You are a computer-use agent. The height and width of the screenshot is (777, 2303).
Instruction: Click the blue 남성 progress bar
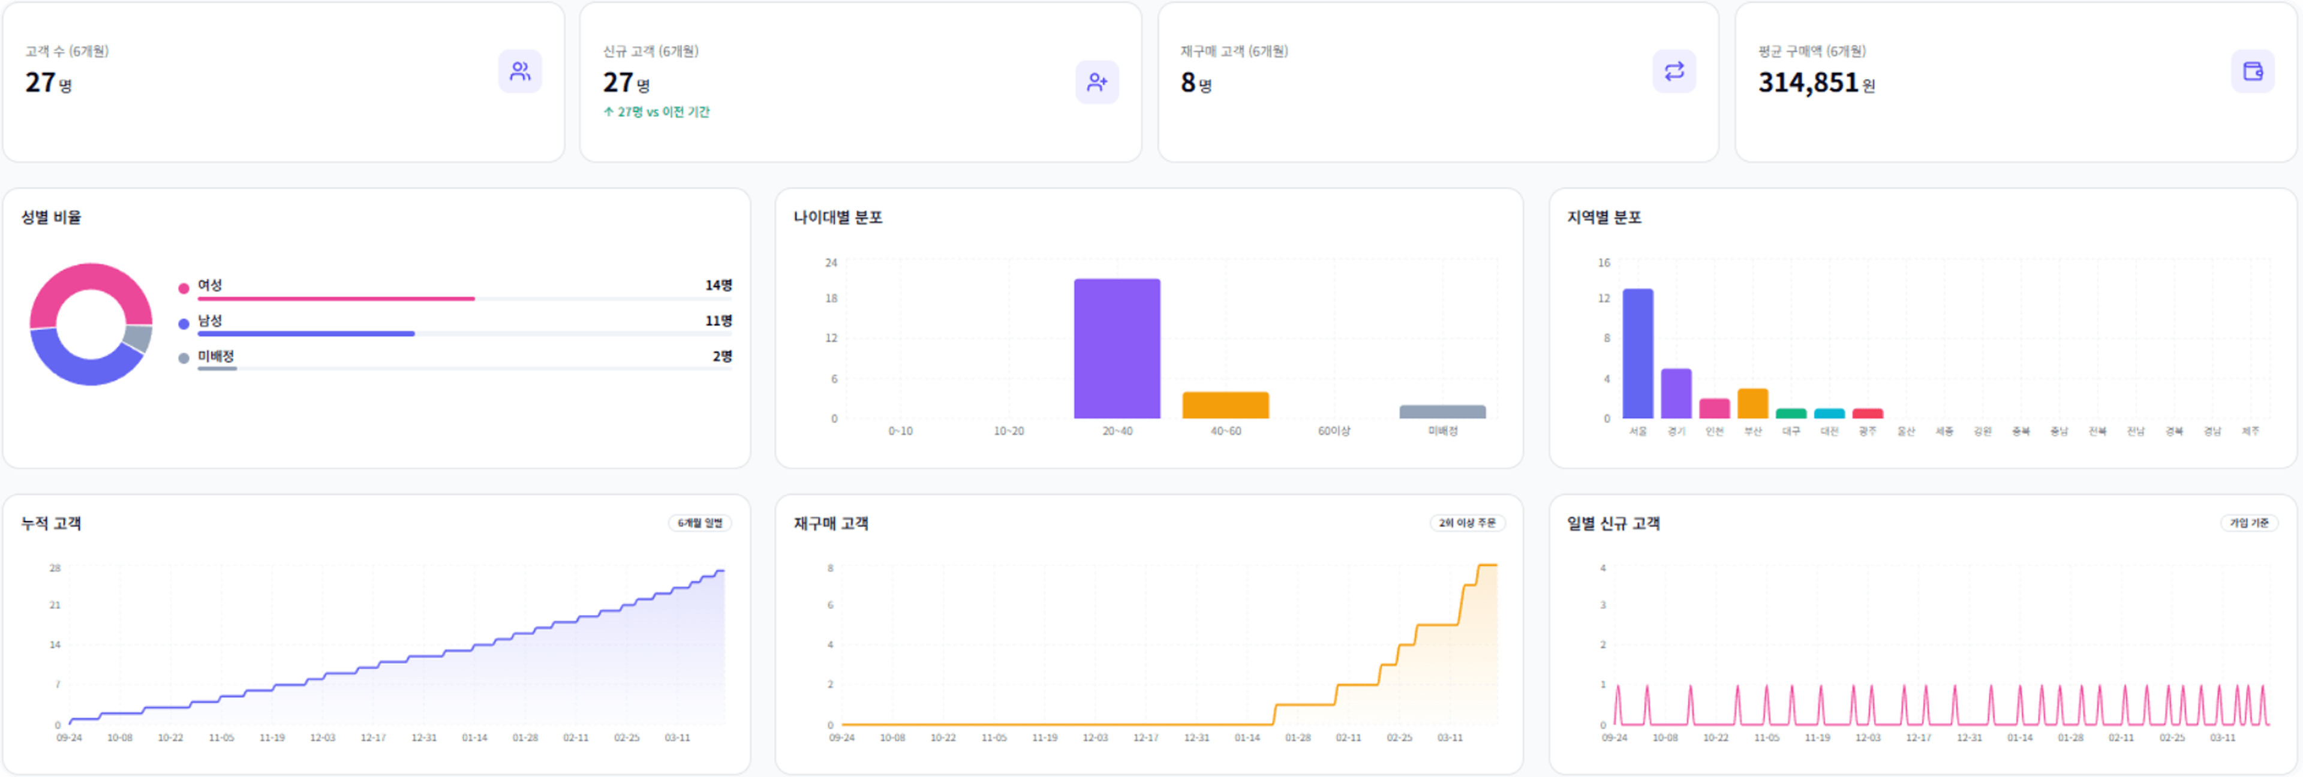tap(306, 333)
